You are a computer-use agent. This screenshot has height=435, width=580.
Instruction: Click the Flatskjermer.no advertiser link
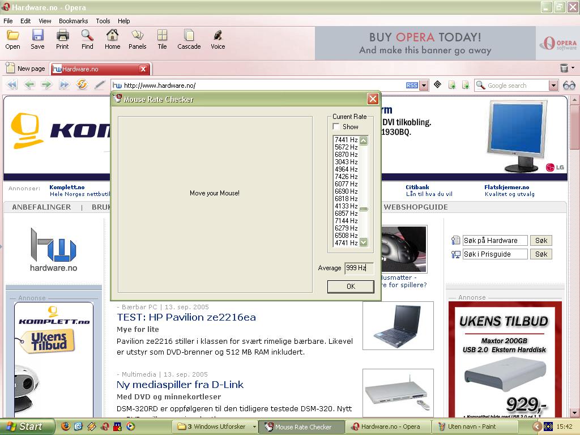506,187
